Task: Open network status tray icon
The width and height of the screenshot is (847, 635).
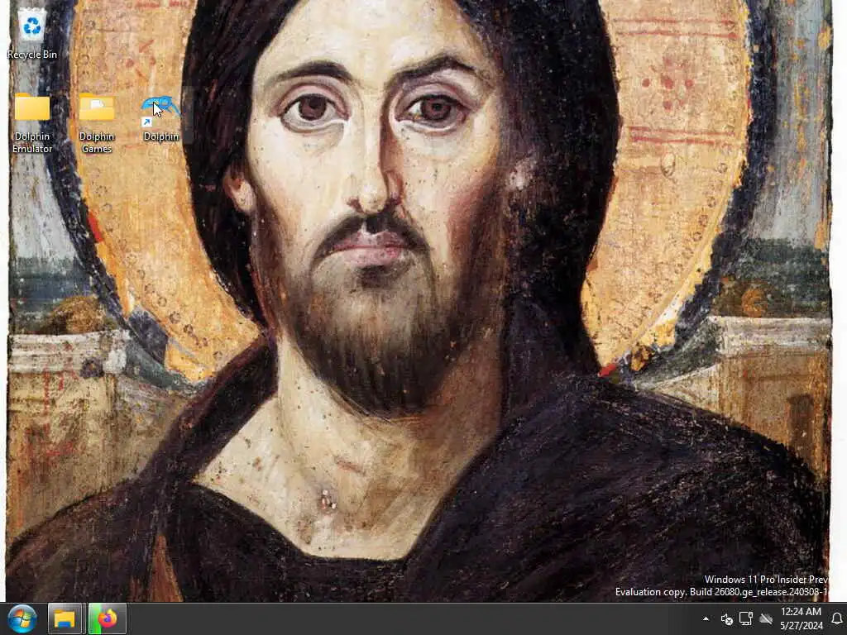Action: pos(746,618)
